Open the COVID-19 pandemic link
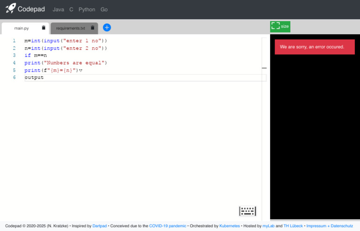360x231 pixels. (168, 226)
